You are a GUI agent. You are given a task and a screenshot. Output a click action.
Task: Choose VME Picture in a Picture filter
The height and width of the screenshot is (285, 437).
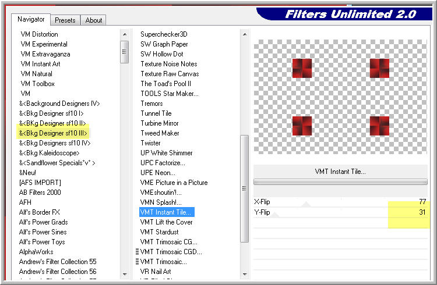[174, 183]
